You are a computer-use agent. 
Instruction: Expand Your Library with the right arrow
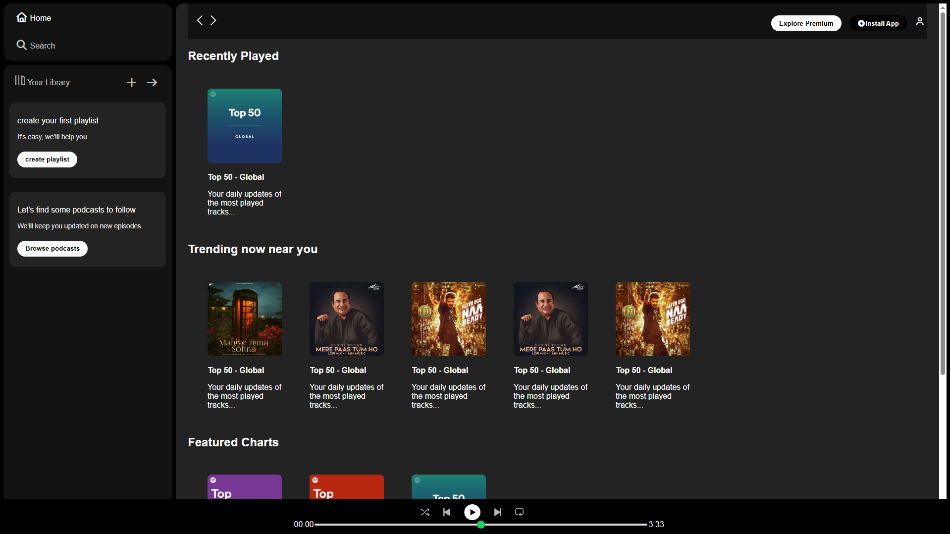(152, 82)
